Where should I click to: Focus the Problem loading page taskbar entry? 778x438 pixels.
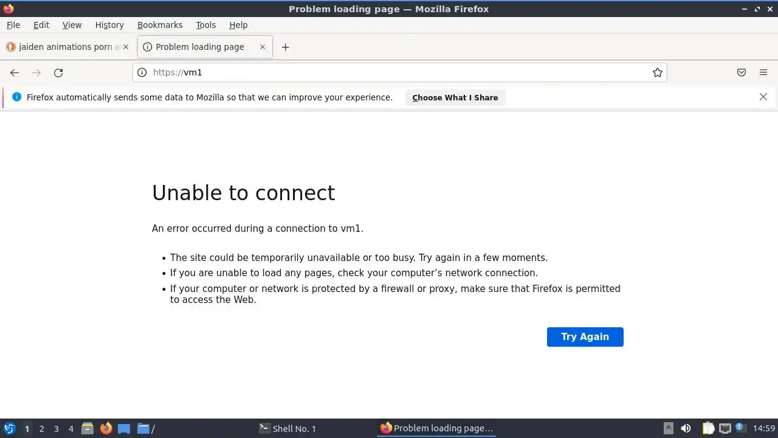pos(436,428)
